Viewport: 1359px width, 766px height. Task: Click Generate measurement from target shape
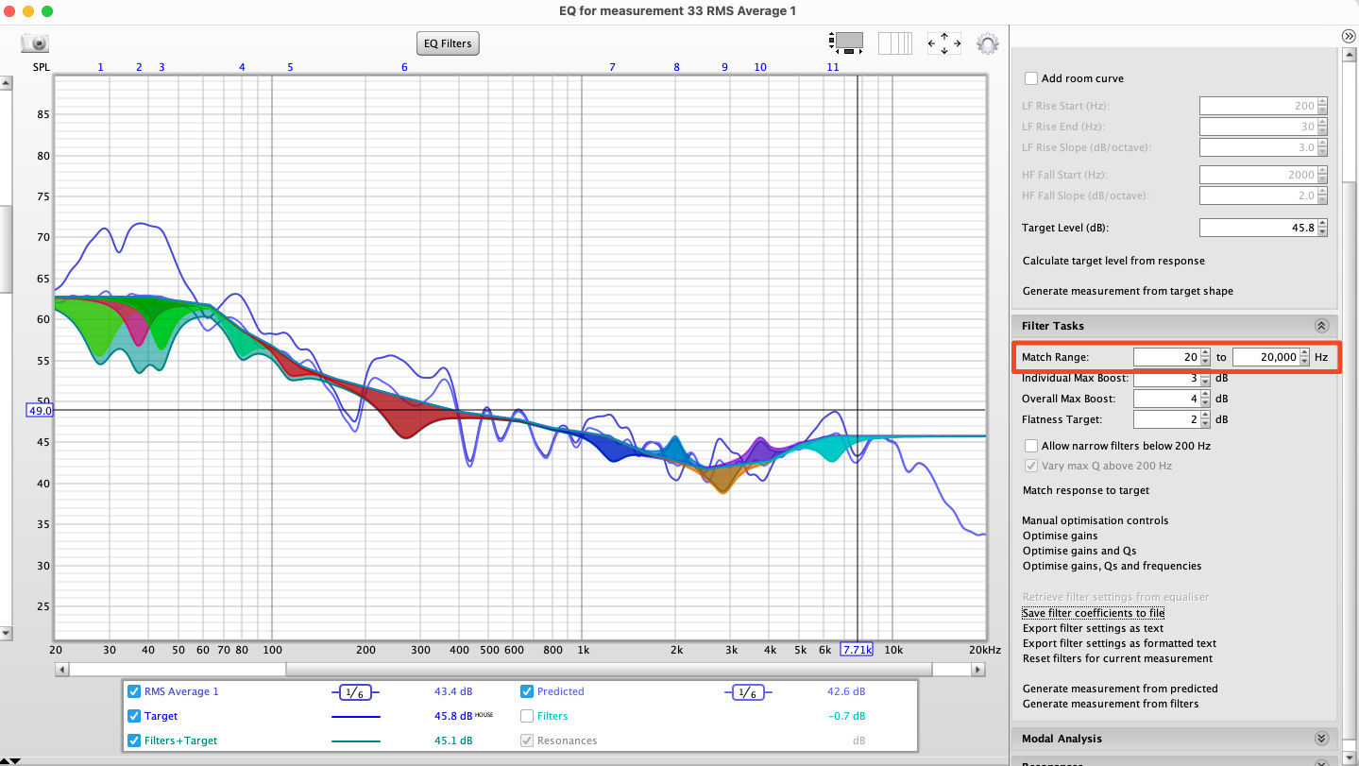(1128, 291)
